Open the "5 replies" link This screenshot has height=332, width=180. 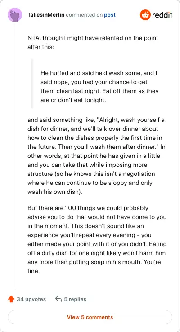tap(75, 299)
